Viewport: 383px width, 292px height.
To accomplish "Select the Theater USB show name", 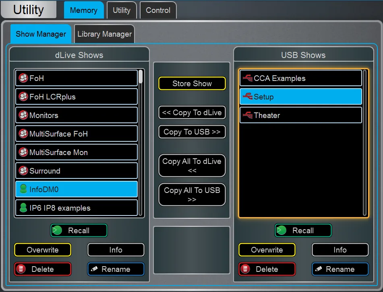I will pos(267,115).
